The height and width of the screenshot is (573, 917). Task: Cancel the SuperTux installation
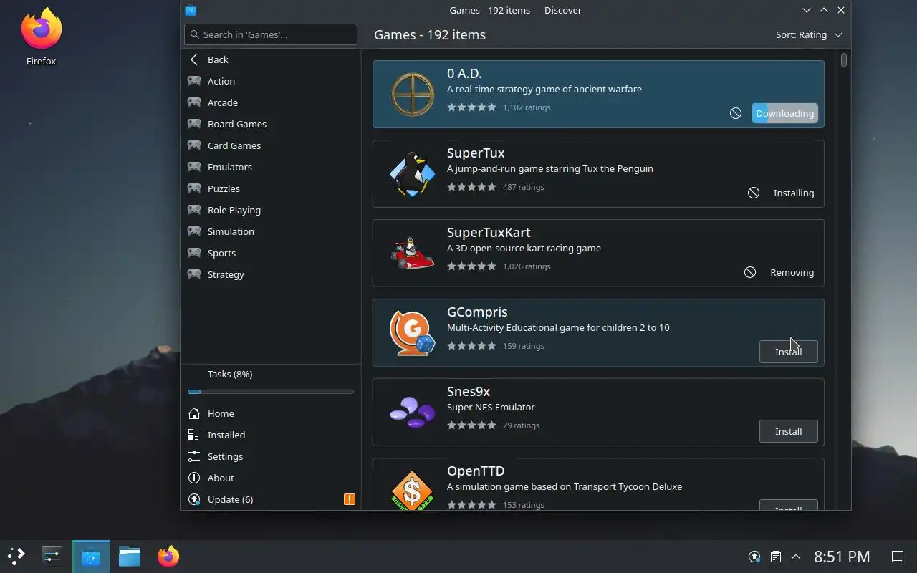pos(753,193)
